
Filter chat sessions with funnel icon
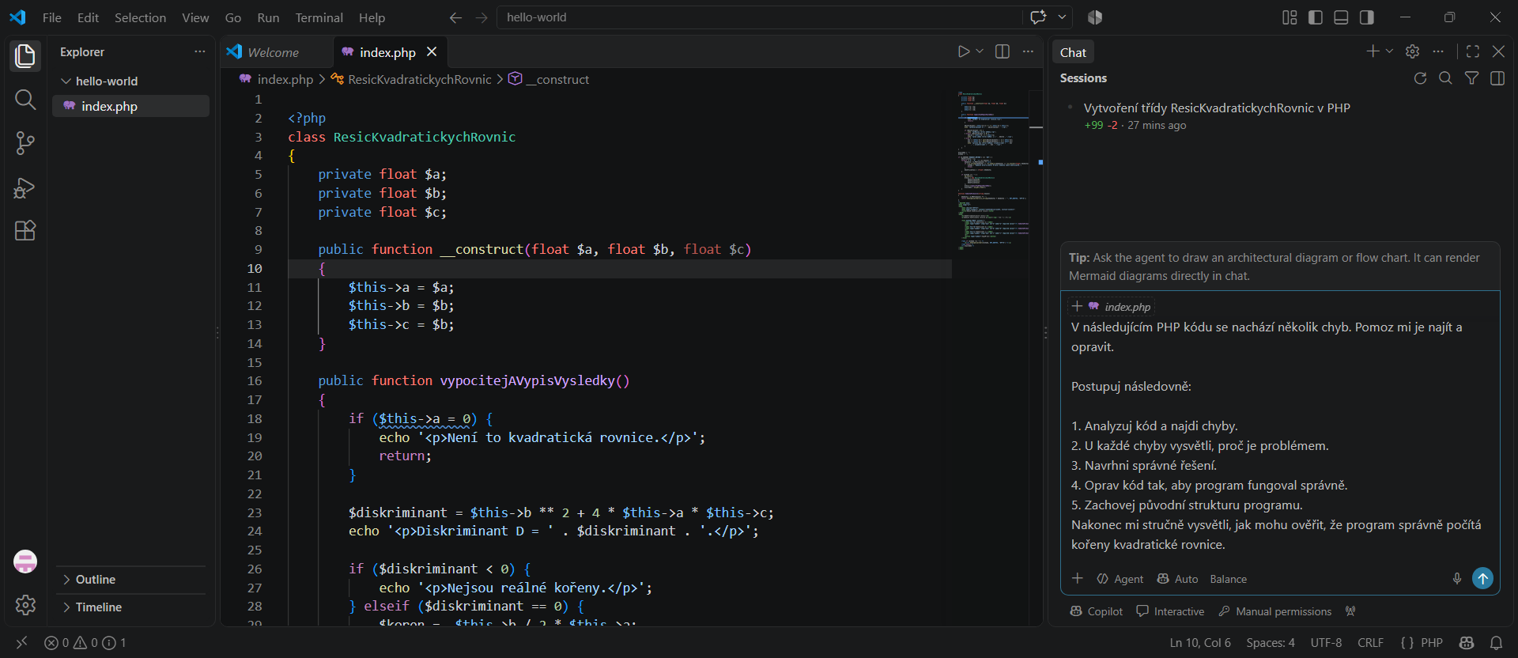click(x=1471, y=78)
